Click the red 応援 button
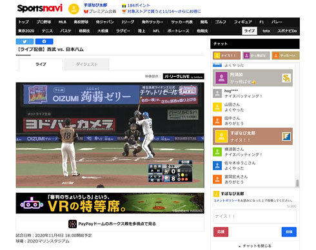 (221, 232)
